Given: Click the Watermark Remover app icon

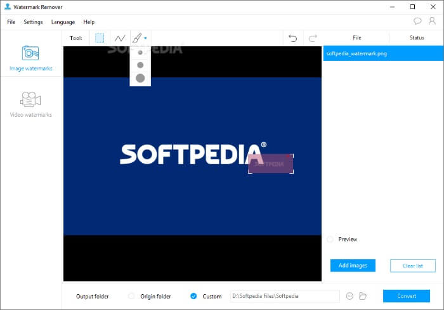Looking at the screenshot, I should coord(8,7).
